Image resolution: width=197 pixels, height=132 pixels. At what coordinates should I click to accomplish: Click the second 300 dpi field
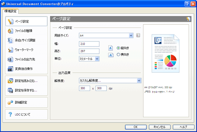(x=101, y=88)
